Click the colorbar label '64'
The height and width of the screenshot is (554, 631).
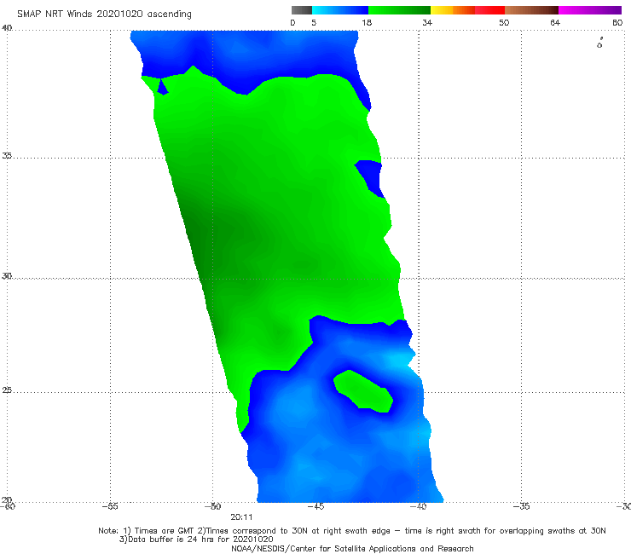tap(555, 22)
